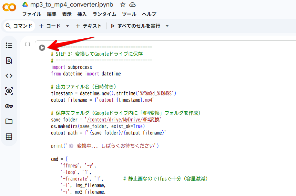Image resolution: width=296 pixels, height=196 pixels.
Task: Click the output_path assignment line
Action: tap(108, 133)
